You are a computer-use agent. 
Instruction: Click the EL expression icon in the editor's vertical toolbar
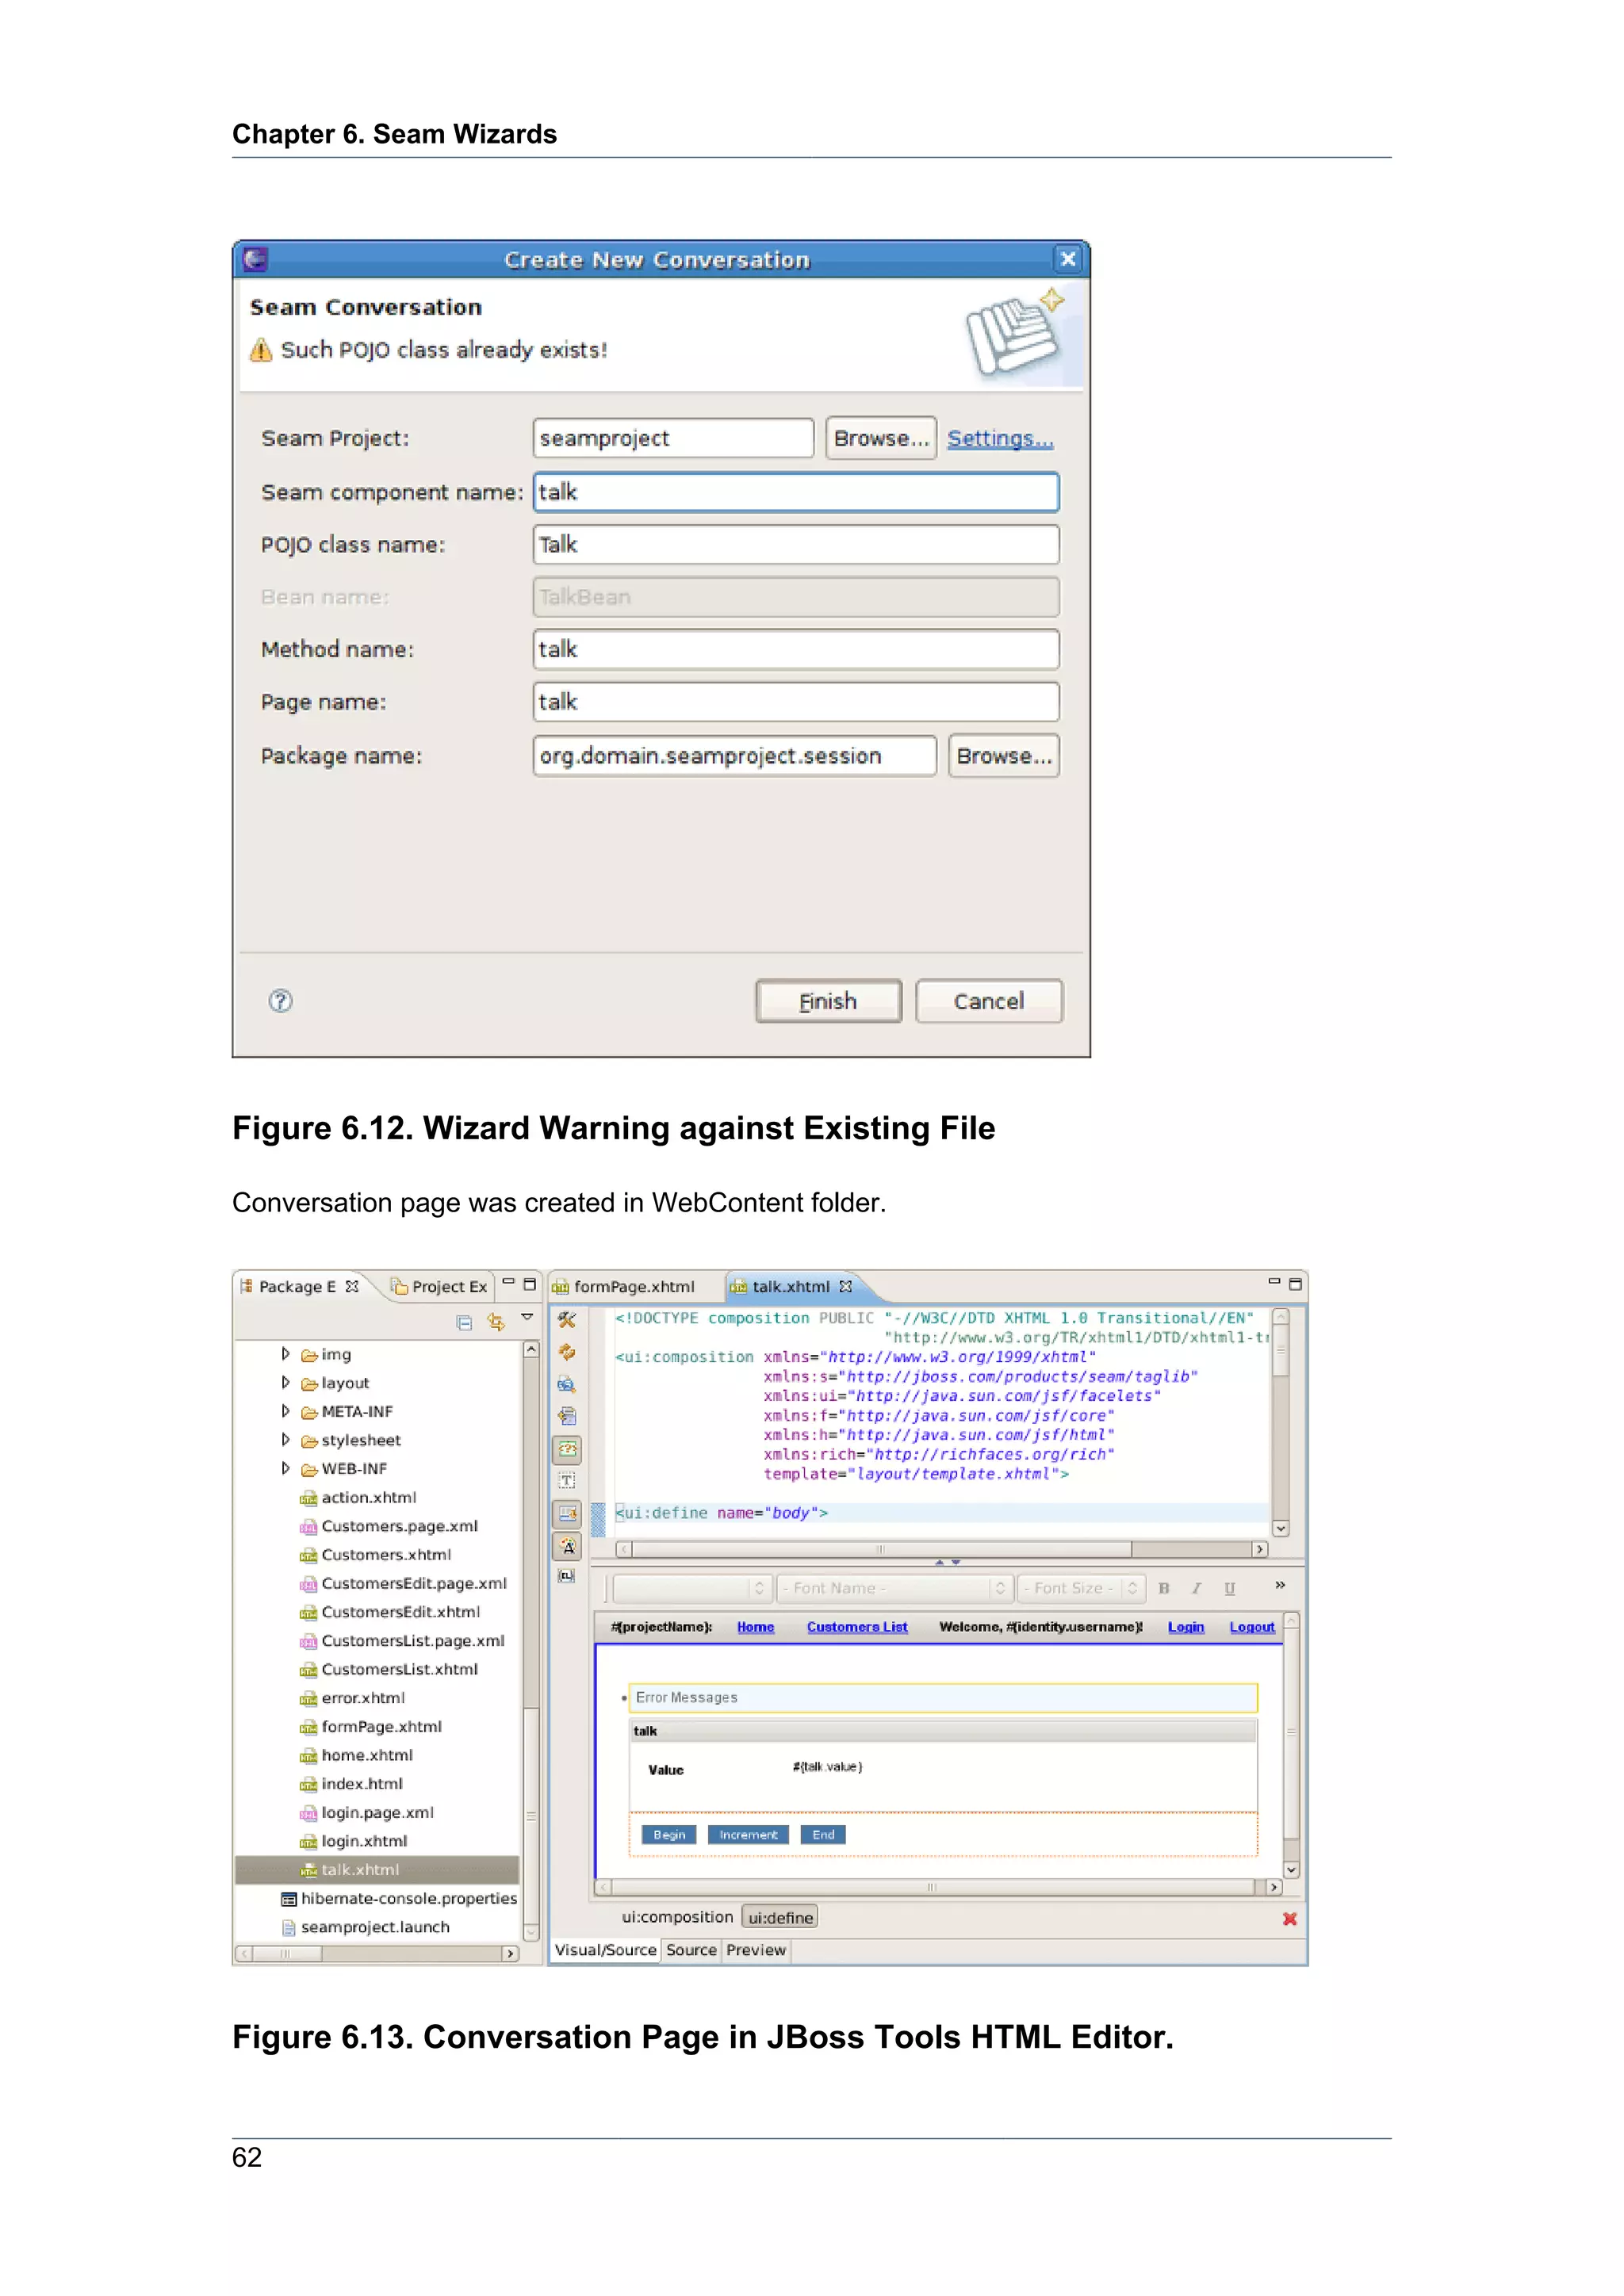[x=567, y=1576]
